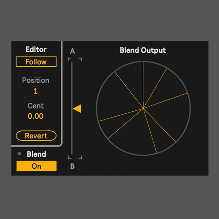This screenshot has width=219, height=219.
Task: Click the gray dot next to Blend
Action: click(x=19, y=154)
